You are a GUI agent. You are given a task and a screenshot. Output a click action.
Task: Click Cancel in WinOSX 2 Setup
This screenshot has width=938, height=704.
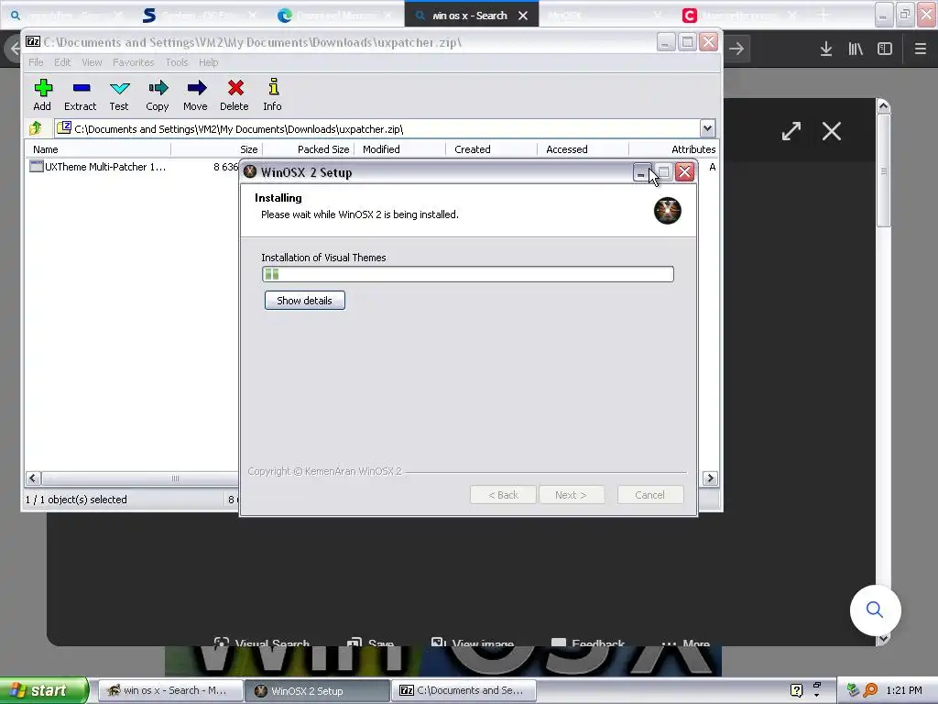point(650,495)
